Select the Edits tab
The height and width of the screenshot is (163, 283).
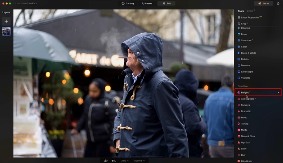tap(250, 11)
